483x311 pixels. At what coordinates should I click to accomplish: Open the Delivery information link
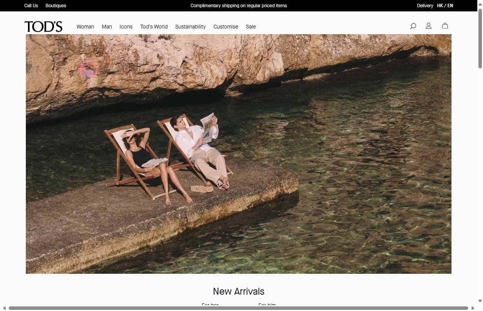pos(425,6)
